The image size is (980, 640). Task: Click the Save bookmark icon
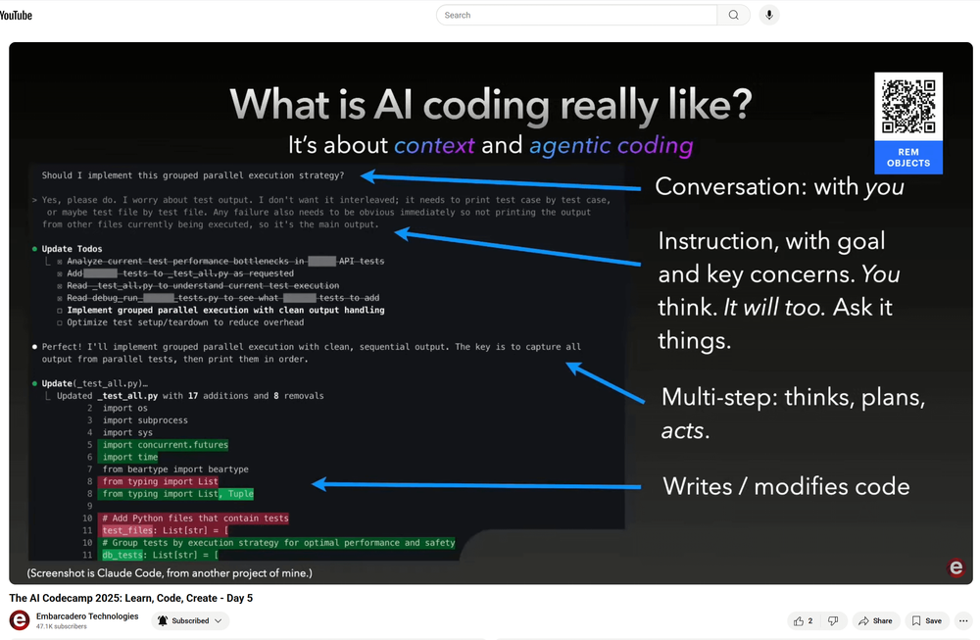pyautogui.click(x=915, y=620)
